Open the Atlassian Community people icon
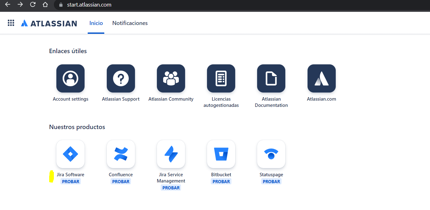The image size is (430, 210). click(x=171, y=78)
